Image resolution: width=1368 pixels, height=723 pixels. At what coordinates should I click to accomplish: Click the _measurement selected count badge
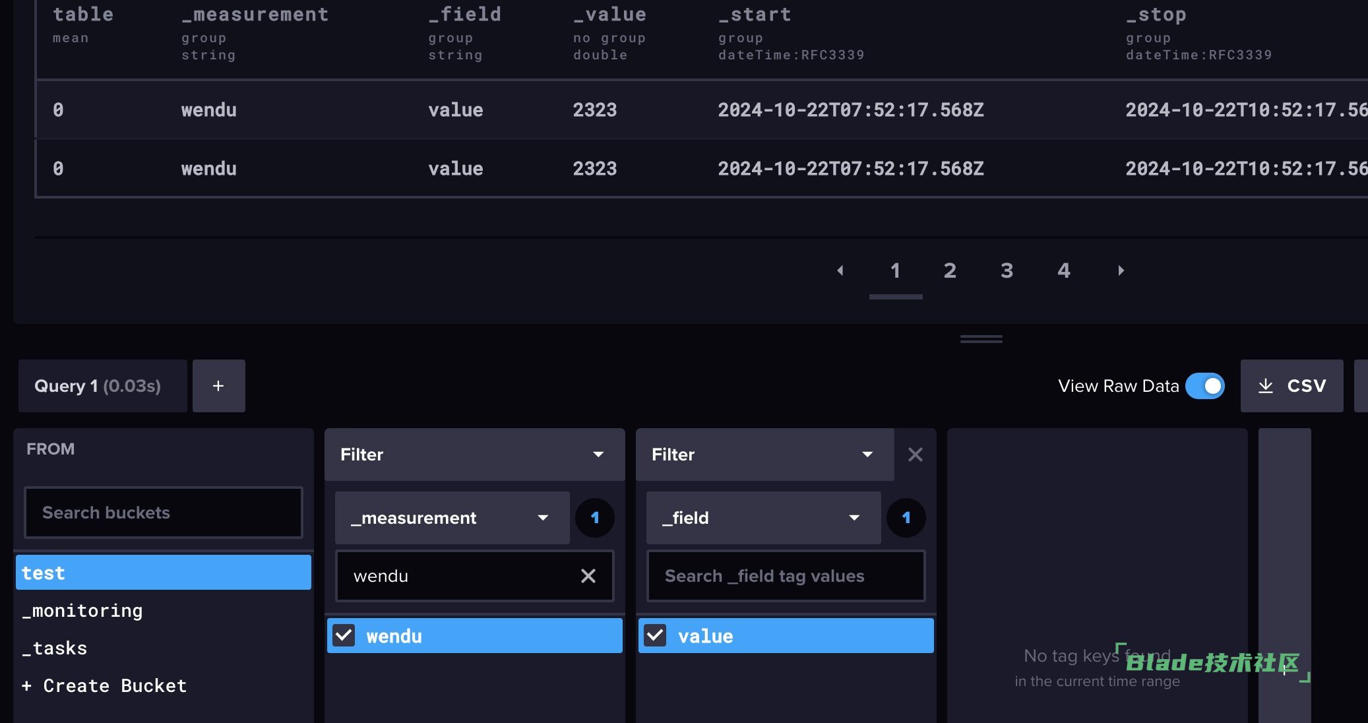(595, 518)
